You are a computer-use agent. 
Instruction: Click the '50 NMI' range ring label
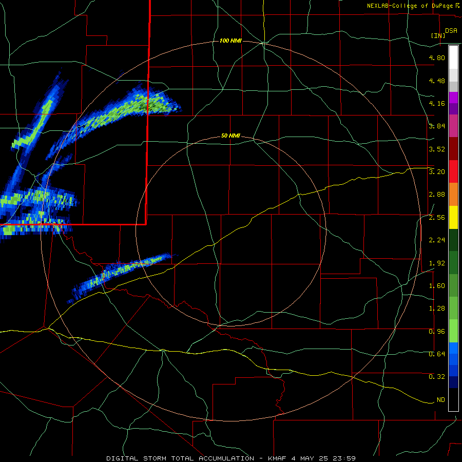click(x=230, y=136)
